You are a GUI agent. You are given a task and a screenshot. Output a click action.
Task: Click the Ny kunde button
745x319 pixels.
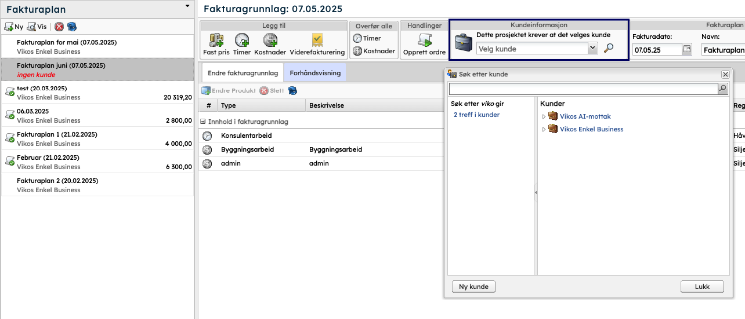point(473,287)
